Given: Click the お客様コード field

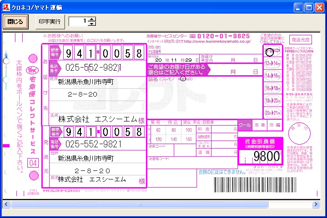Looking at the screenshot, I should coord(192,163).
